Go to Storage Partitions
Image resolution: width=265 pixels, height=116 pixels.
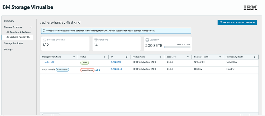[x=13, y=43]
